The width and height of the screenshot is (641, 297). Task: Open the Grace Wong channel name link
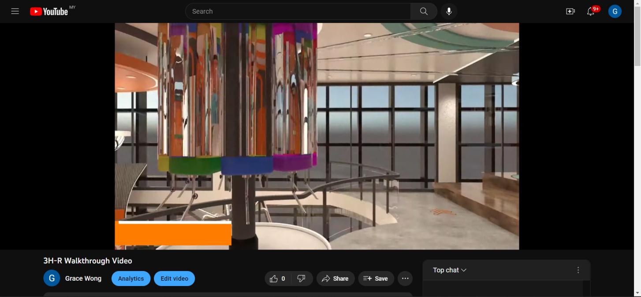83,279
